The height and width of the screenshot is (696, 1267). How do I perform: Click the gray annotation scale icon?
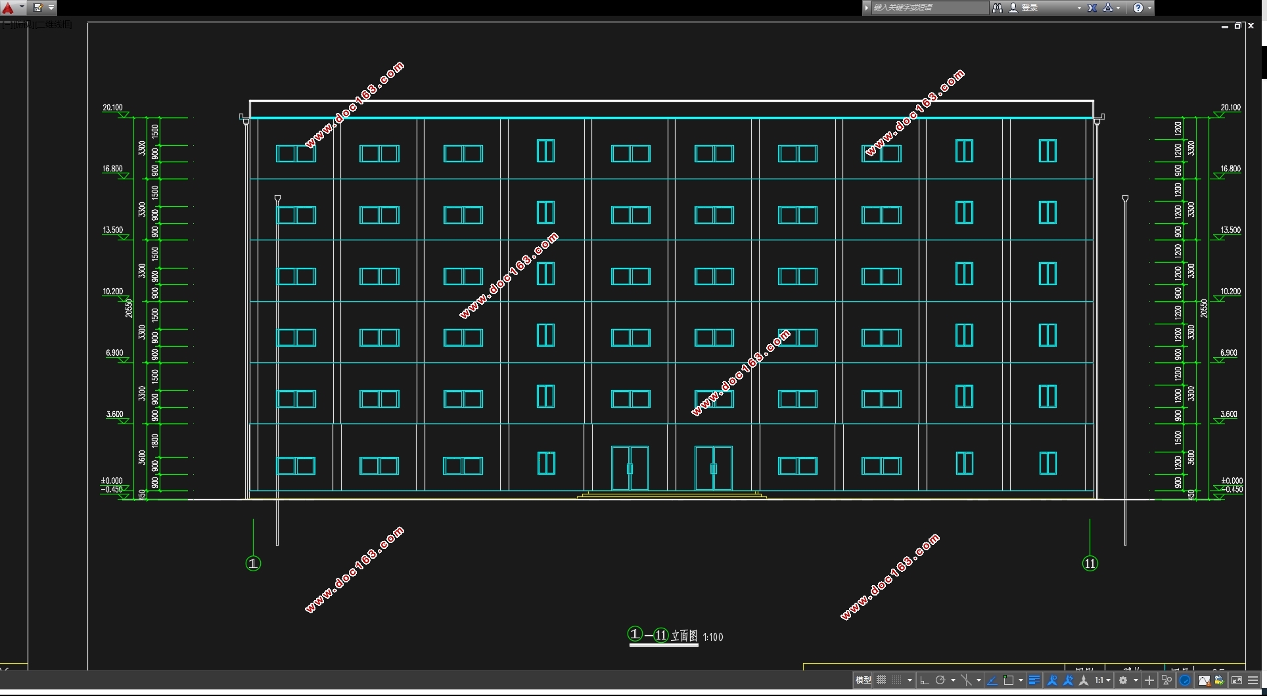(1084, 680)
